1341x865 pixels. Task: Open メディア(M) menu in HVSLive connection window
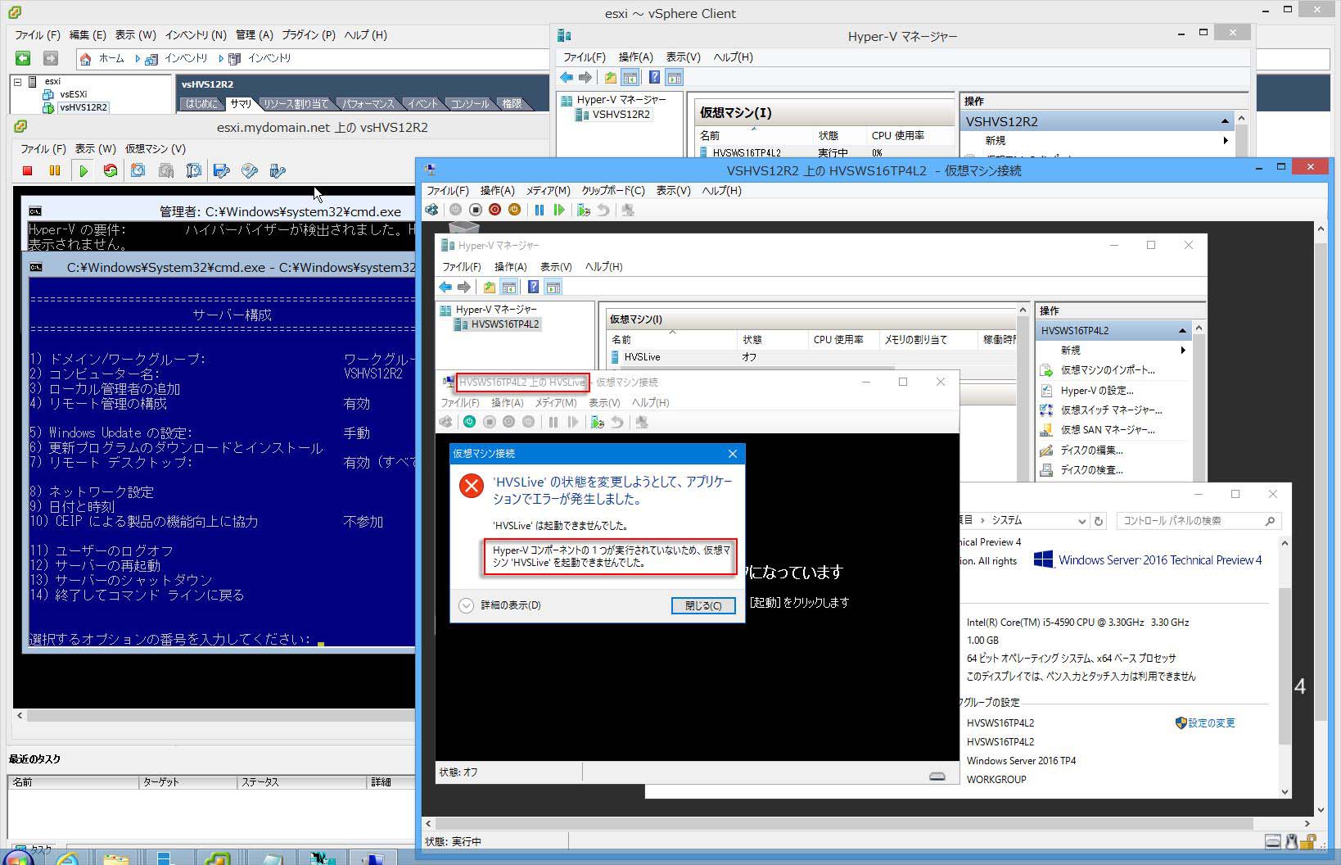(x=556, y=403)
